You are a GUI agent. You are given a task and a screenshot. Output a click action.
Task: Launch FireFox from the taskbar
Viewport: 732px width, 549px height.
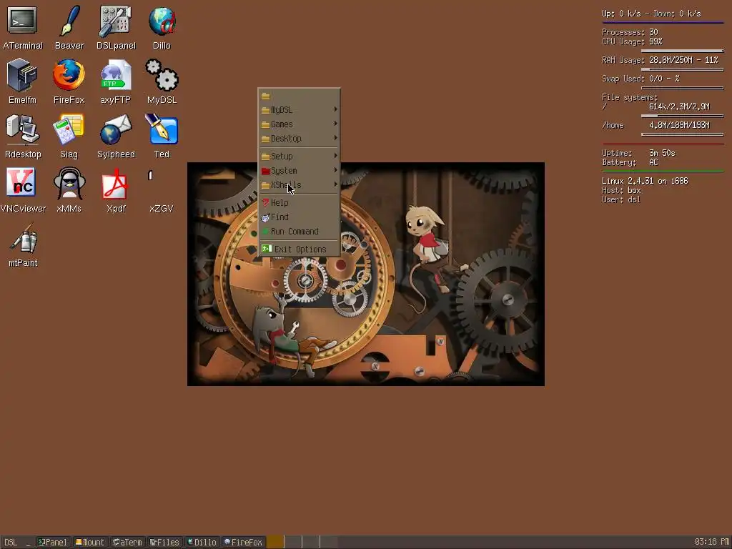pos(243,542)
